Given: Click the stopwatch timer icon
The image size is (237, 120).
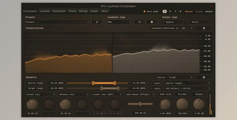Looking at the screenshot, I should click(x=152, y=22).
